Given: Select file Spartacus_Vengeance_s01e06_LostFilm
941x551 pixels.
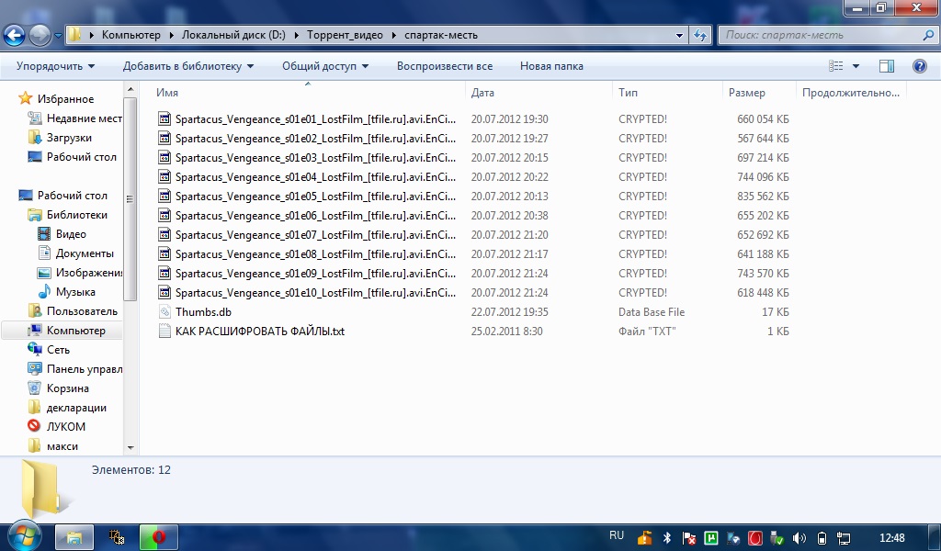Looking at the screenshot, I should tap(315, 215).
